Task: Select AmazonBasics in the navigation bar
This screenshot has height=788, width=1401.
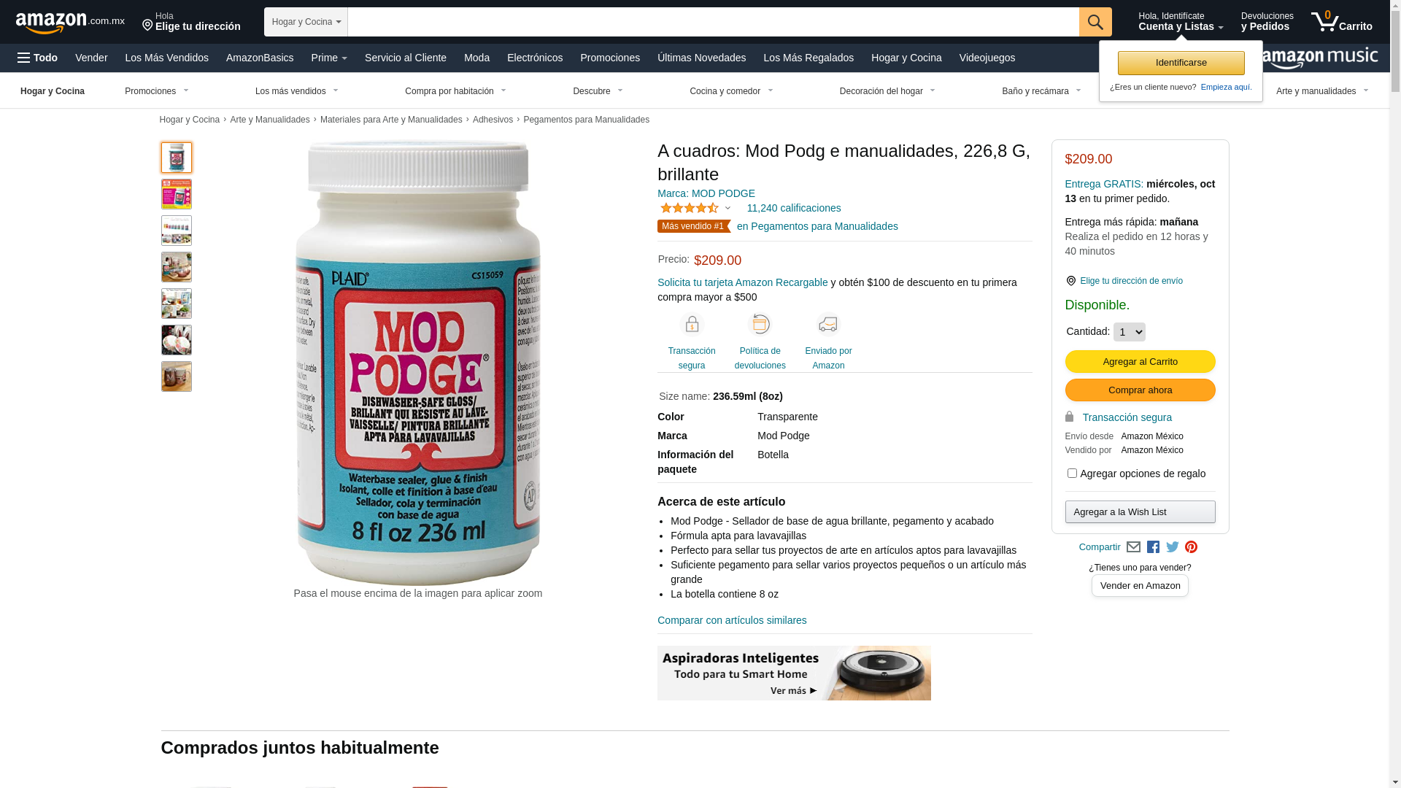Action: [x=260, y=58]
